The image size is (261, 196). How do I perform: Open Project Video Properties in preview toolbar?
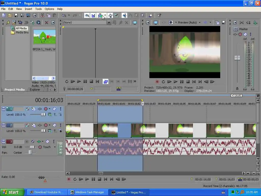[148, 22]
